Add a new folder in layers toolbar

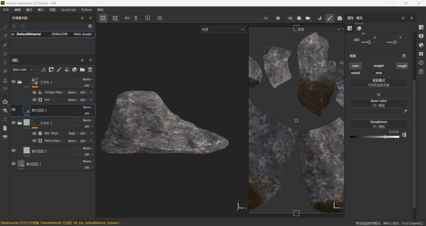(x=82, y=70)
